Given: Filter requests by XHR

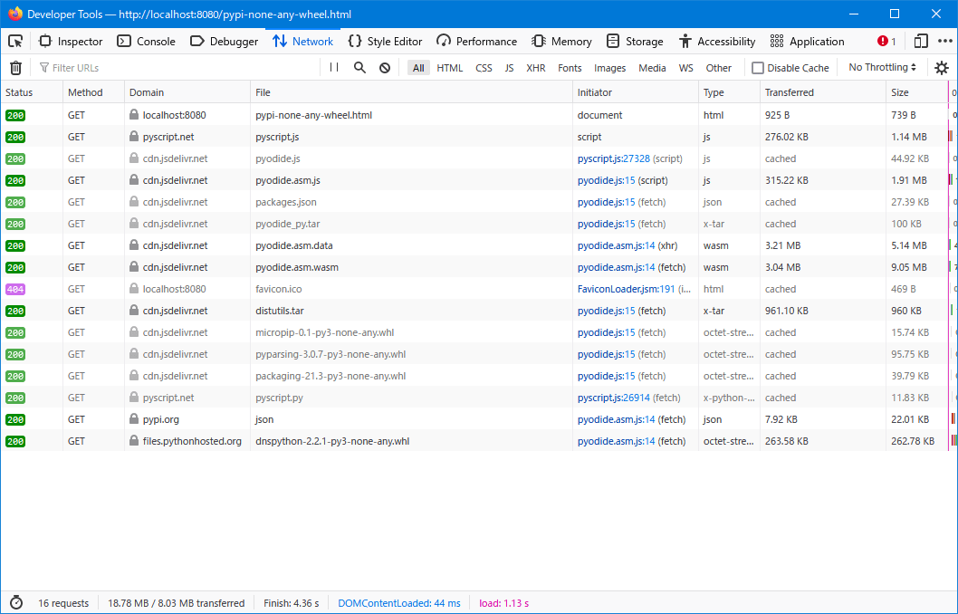Looking at the screenshot, I should tap(536, 68).
